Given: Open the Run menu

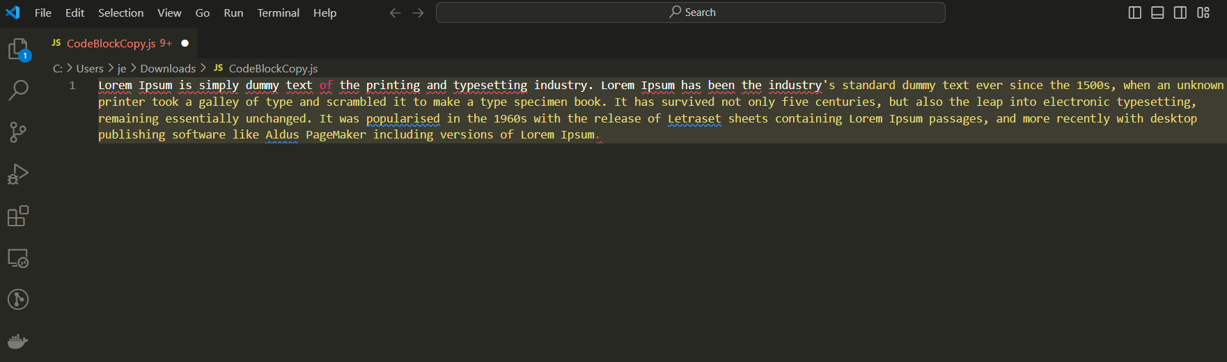Looking at the screenshot, I should pyautogui.click(x=233, y=13).
